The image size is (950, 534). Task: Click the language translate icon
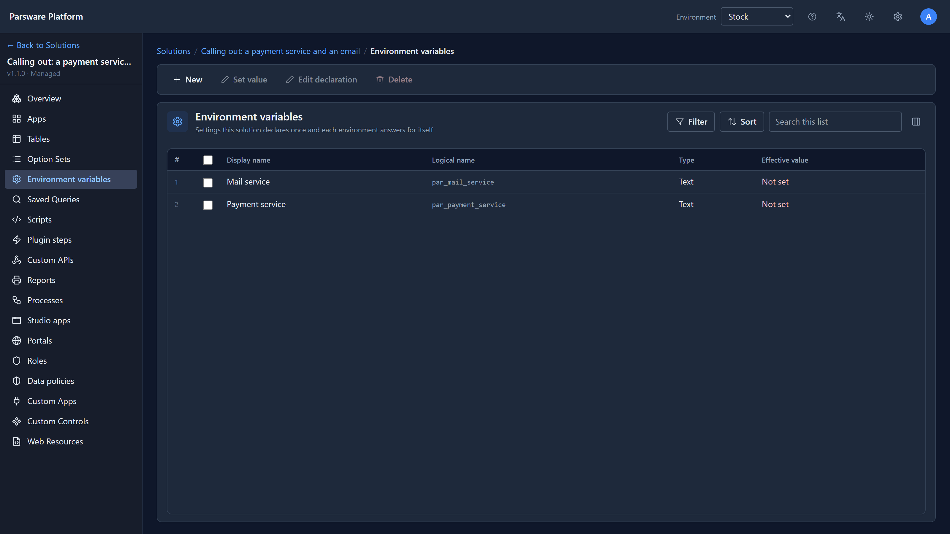pos(840,17)
